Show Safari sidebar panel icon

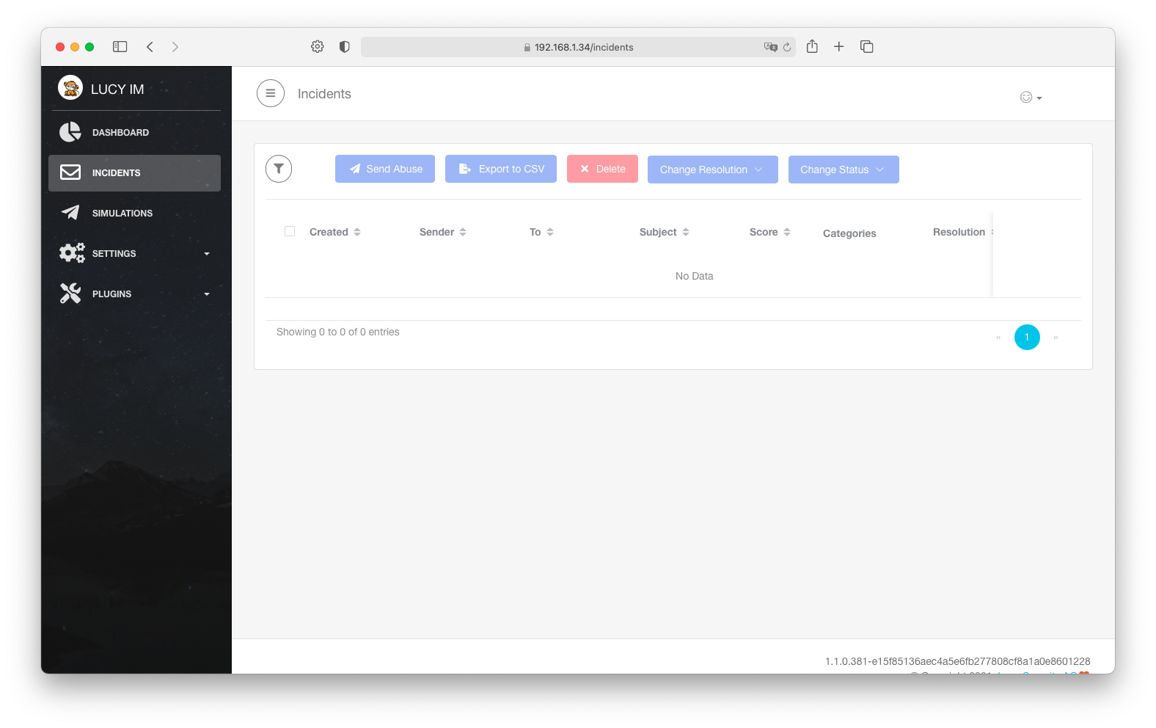[120, 47]
